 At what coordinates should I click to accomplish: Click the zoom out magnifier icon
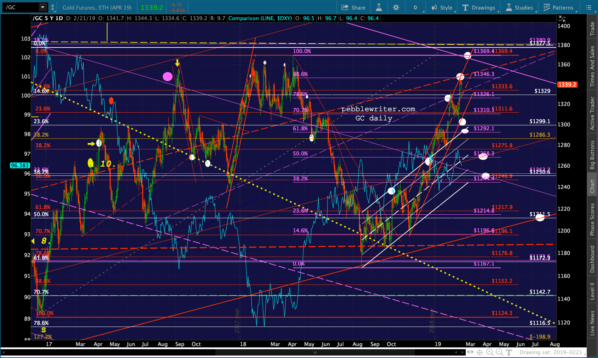(499, 352)
